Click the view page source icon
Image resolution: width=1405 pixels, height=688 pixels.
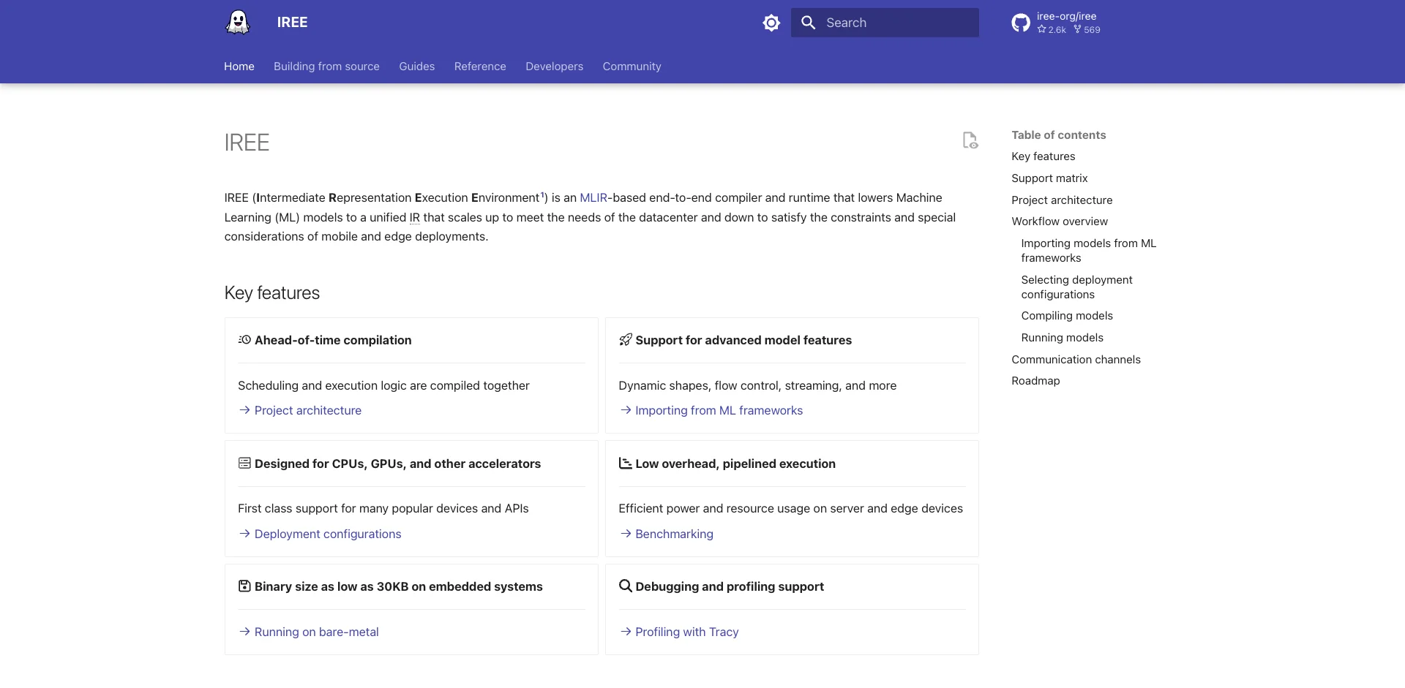tap(970, 140)
